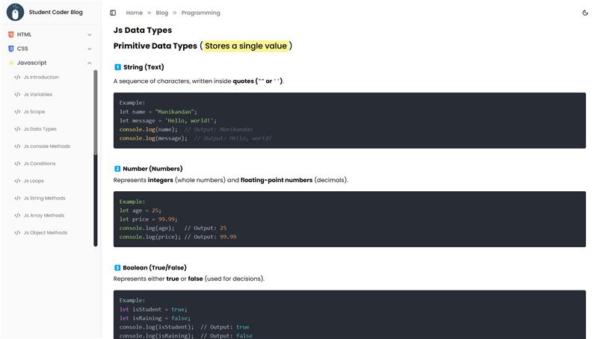Click code icon beside Js Introduction
This screenshot has width=598, height=339.
(x=17, y=77)
